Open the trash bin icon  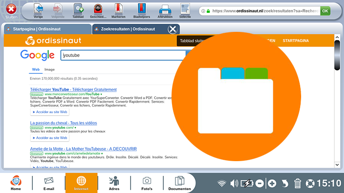(x=297, y=183)
